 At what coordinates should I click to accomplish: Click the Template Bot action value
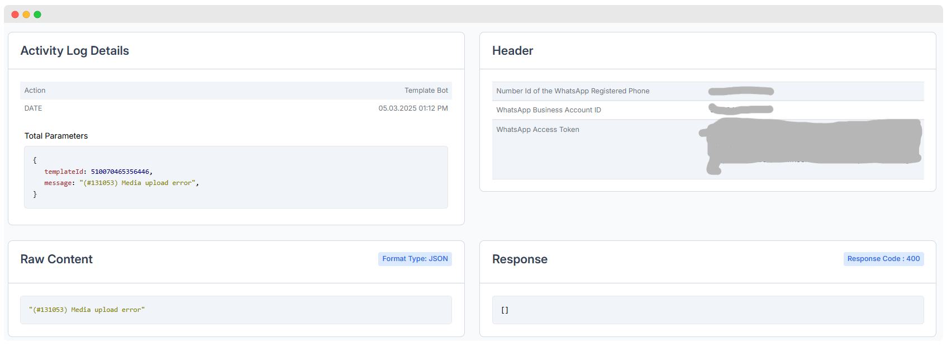pos(426,91)
